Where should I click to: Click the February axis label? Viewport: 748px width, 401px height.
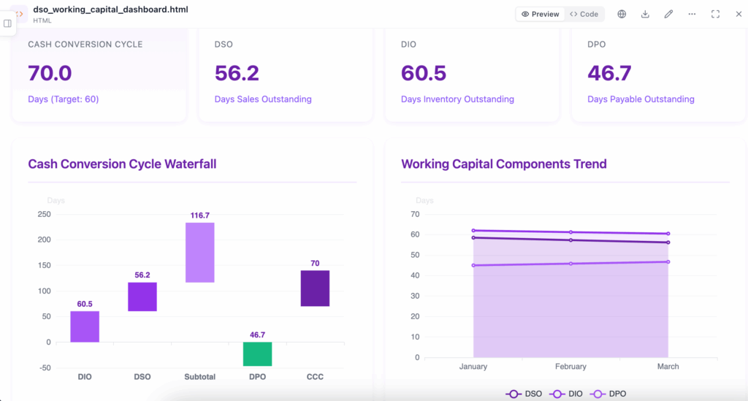pyautogui.click(x=570, y=367)
